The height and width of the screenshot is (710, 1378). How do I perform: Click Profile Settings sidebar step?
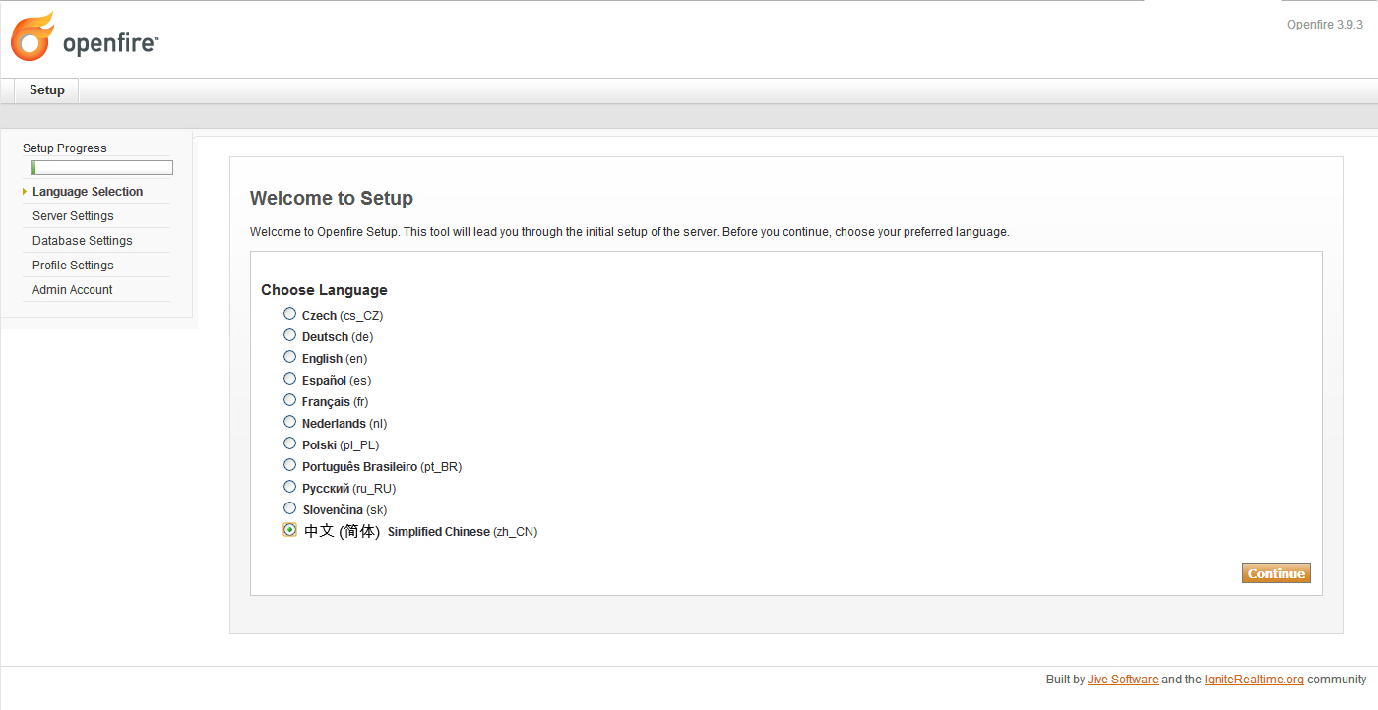[73, 266]
